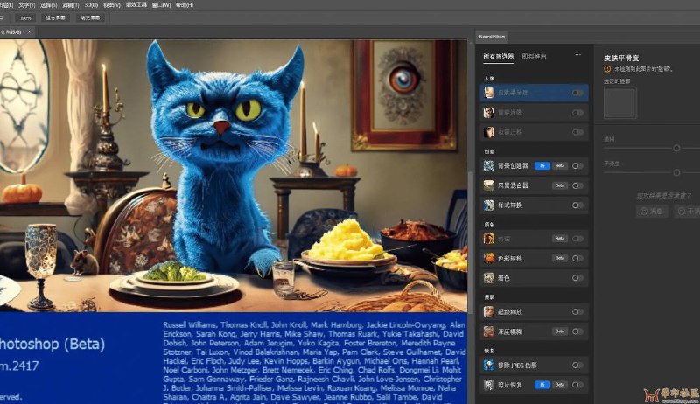Select the 超级缩放 filter label
Viewport: 700px width, 404px height.
click(510, 311)
